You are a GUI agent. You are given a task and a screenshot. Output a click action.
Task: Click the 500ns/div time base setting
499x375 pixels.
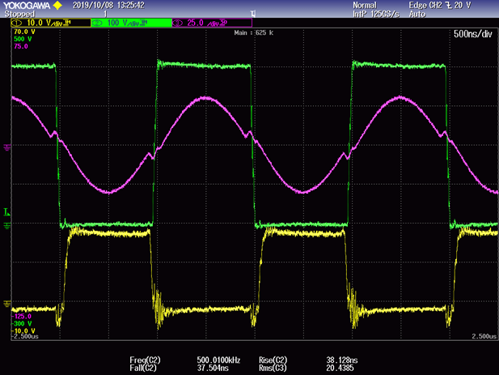coord(472,34)
